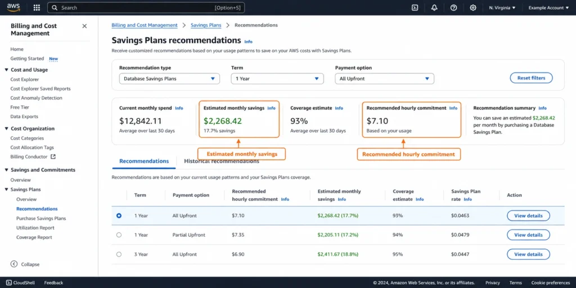Open the Payment option All Upfront dropdown

point(385,79)
